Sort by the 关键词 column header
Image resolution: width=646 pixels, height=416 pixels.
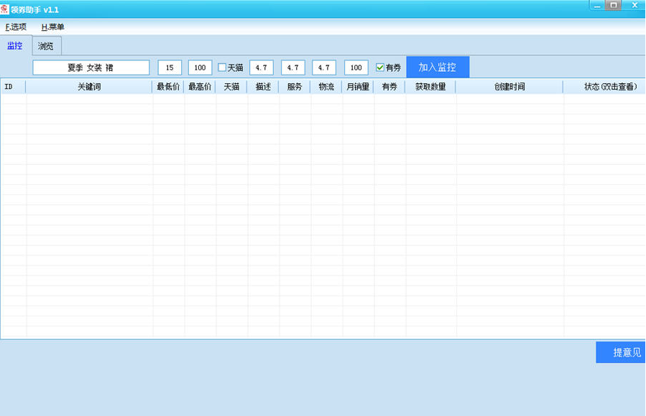click(x=89, y=87)
